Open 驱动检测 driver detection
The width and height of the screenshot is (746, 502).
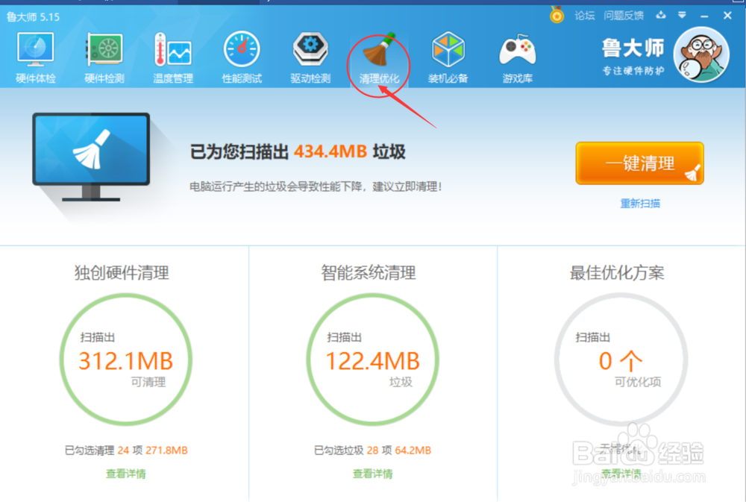(x=310, y=58)
